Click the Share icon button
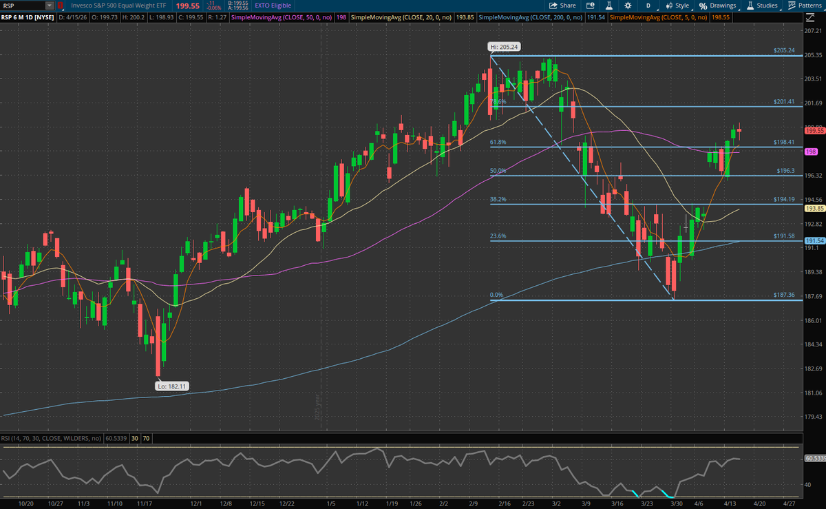Viewport: 826px width, 509px height. coord(563,6)
